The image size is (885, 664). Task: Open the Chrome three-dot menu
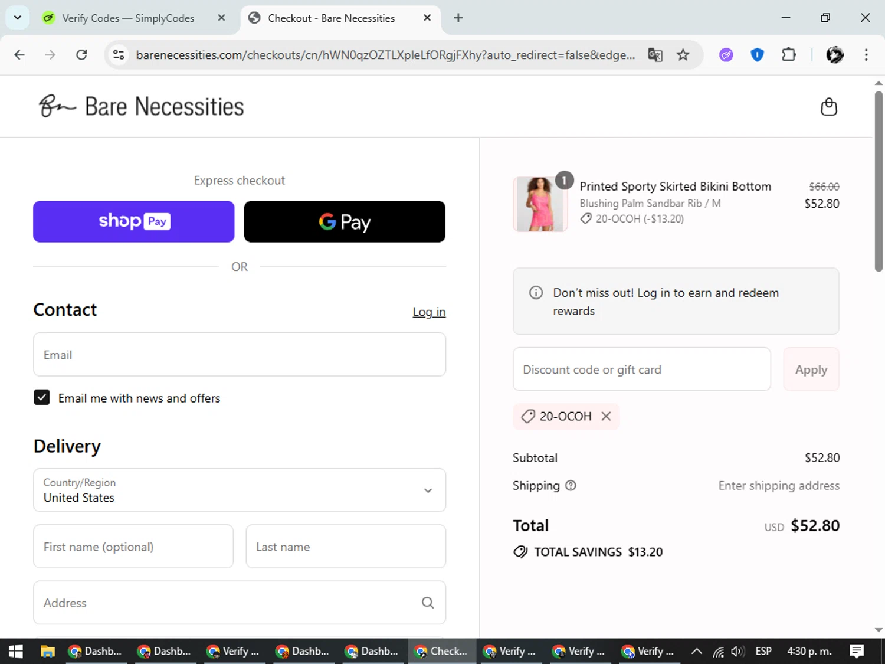866,55
